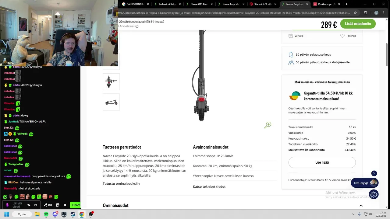Click the Enimmäisnopeus: 25 km/h text

tap(213, 156)
